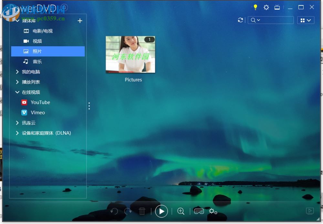Image resolution: width=323 pixels, height=224 pixels.
Task: Click the yellow light bulb tips icon
Action: pyautogui.click(x=255, y=7)
